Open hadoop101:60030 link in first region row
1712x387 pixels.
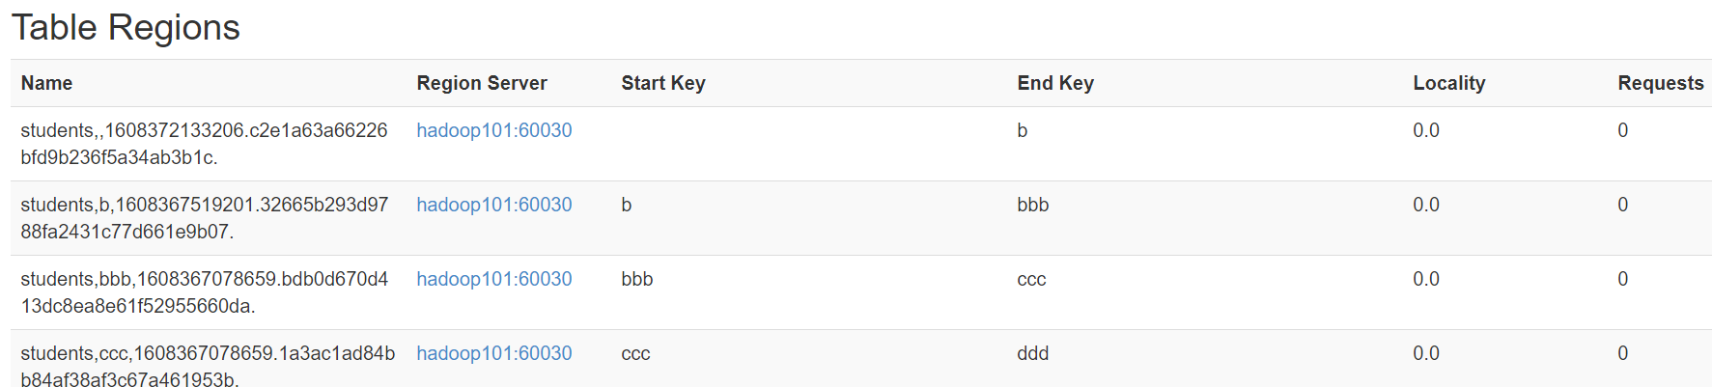(494, 130)
